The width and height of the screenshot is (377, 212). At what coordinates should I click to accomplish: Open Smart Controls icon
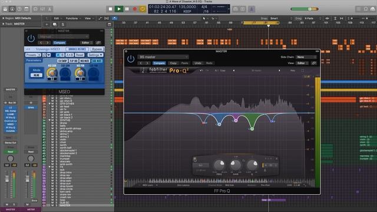click(x=35, y=9)
